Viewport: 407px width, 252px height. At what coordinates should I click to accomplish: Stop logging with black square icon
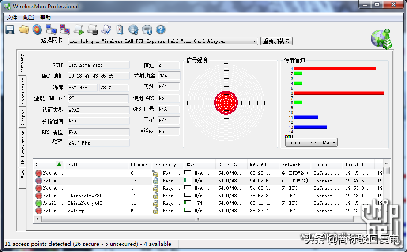tap(92, 30)
